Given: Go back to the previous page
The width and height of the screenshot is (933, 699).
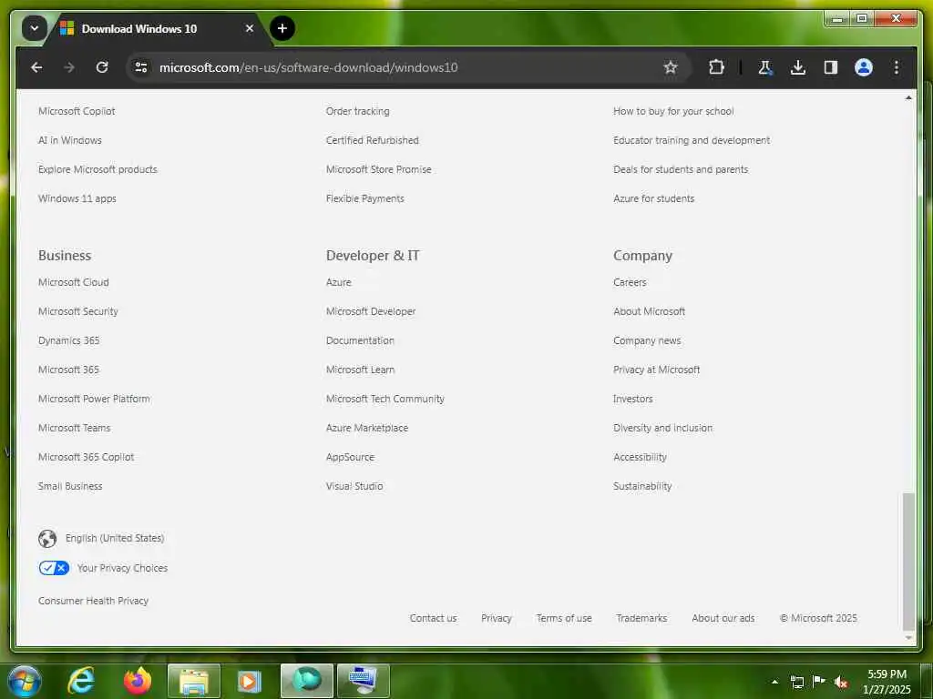Looking at the screenshot, I should 36,67.
